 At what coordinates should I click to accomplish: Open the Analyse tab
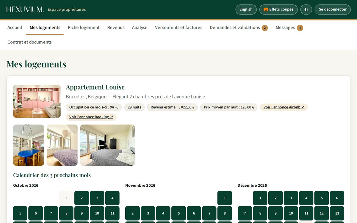[140, 27]
